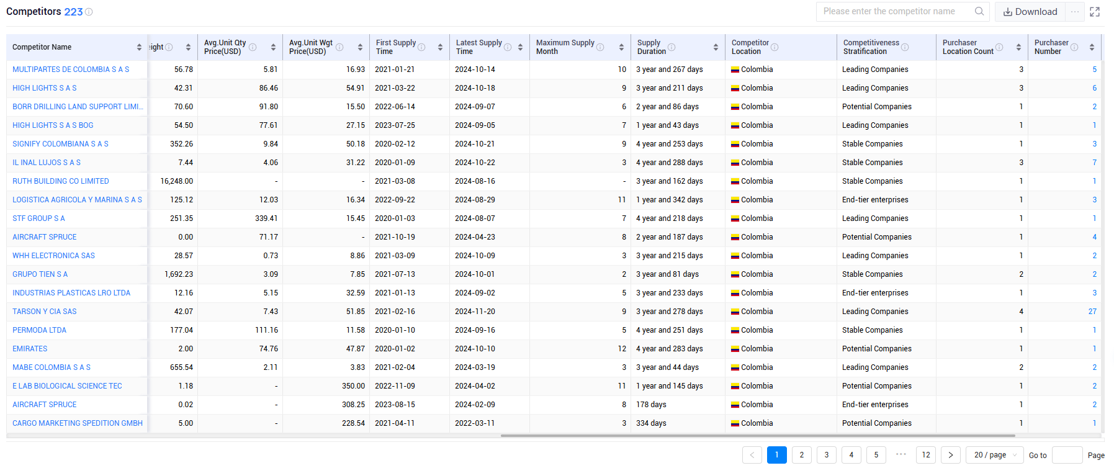Open EMIRATES competitor link
The image size is (1114, 468).
pyautogui.click(x=30, y=349)
